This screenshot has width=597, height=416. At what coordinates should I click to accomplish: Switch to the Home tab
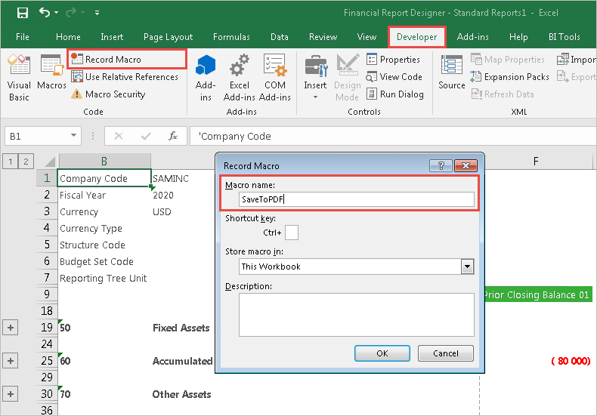68,37
